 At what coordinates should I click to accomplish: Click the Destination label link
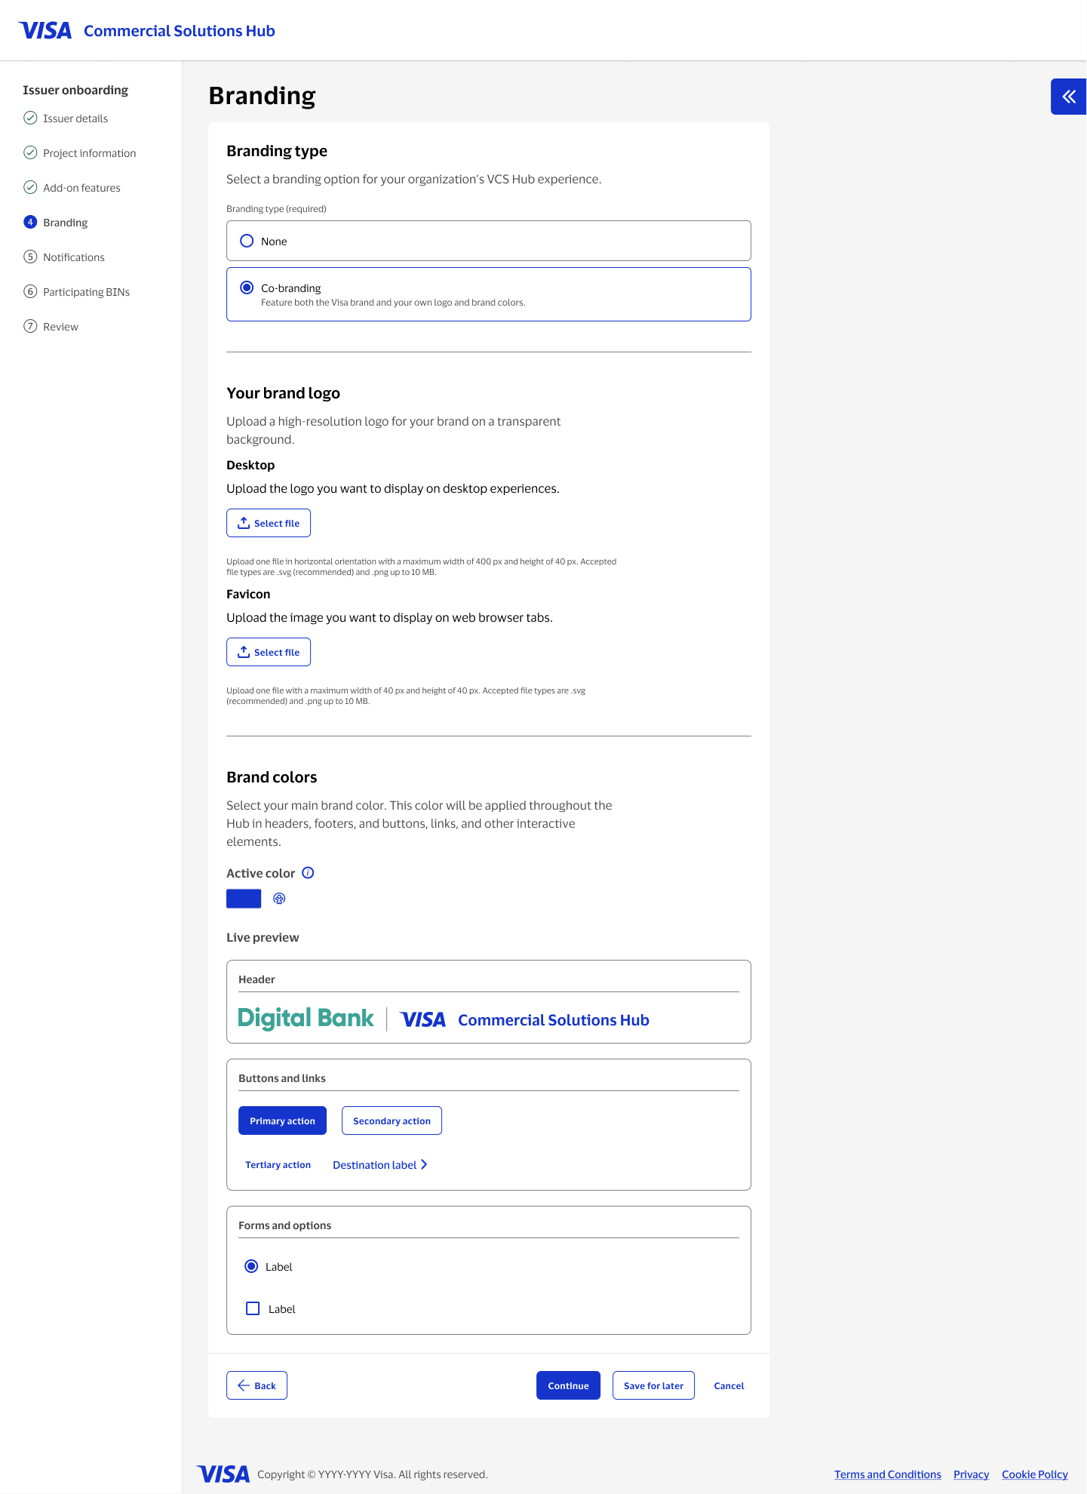coord(374,1165)
